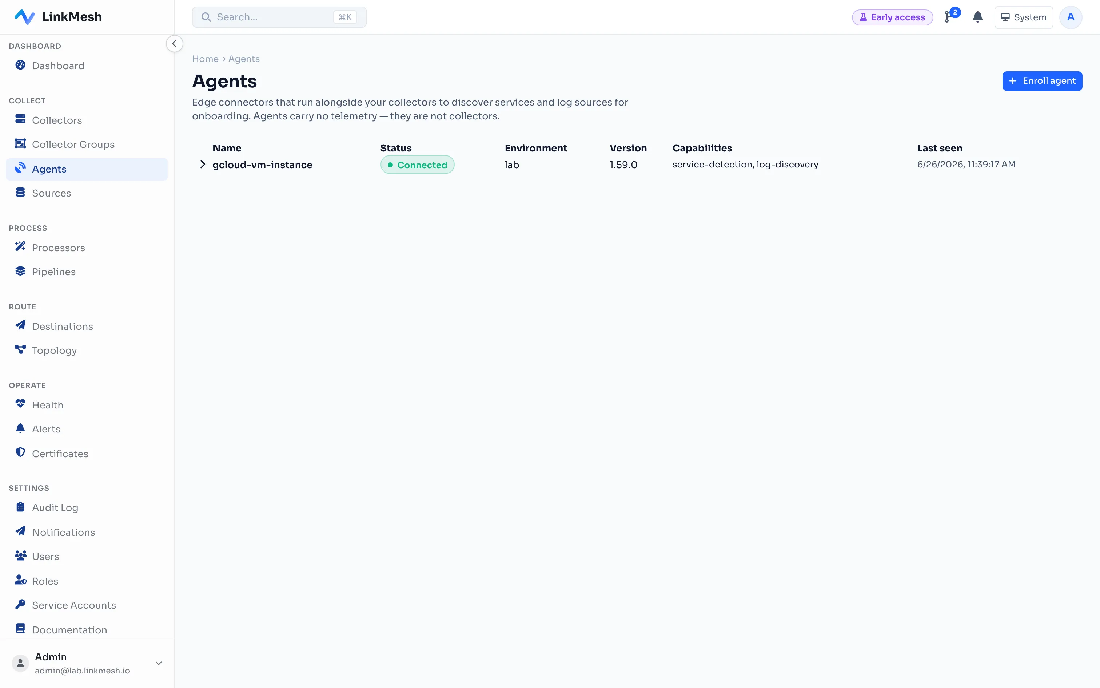Navigate to Collector Groups

pyautogui.click(x=87, y=144)
